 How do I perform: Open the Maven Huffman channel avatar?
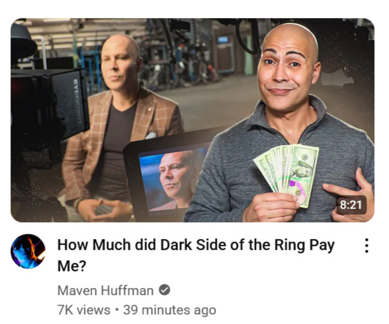click(x=28, y=251)
